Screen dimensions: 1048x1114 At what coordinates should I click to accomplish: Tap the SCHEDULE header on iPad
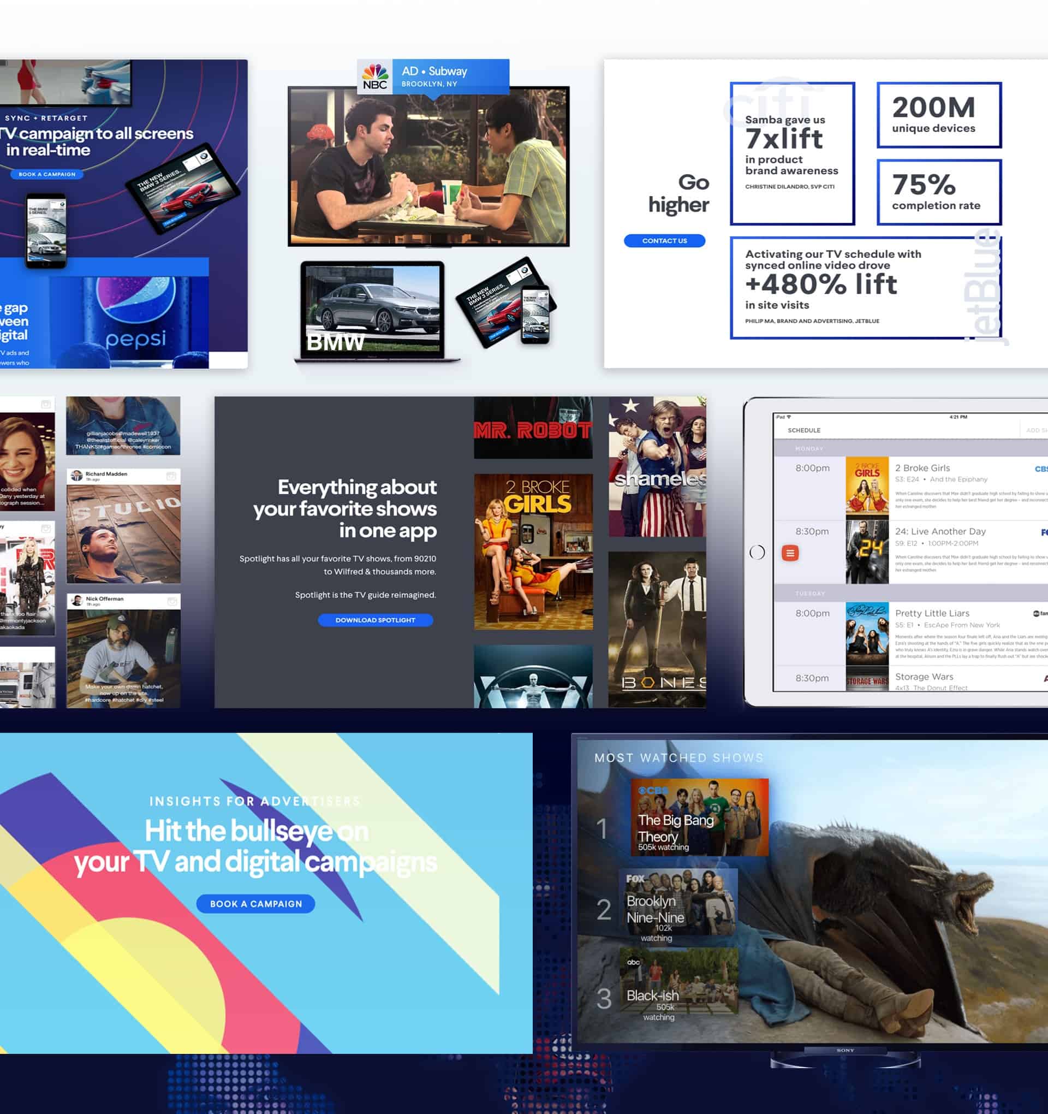(804, 430)
